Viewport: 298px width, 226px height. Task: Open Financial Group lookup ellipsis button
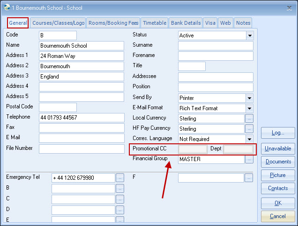coord(249,160)
